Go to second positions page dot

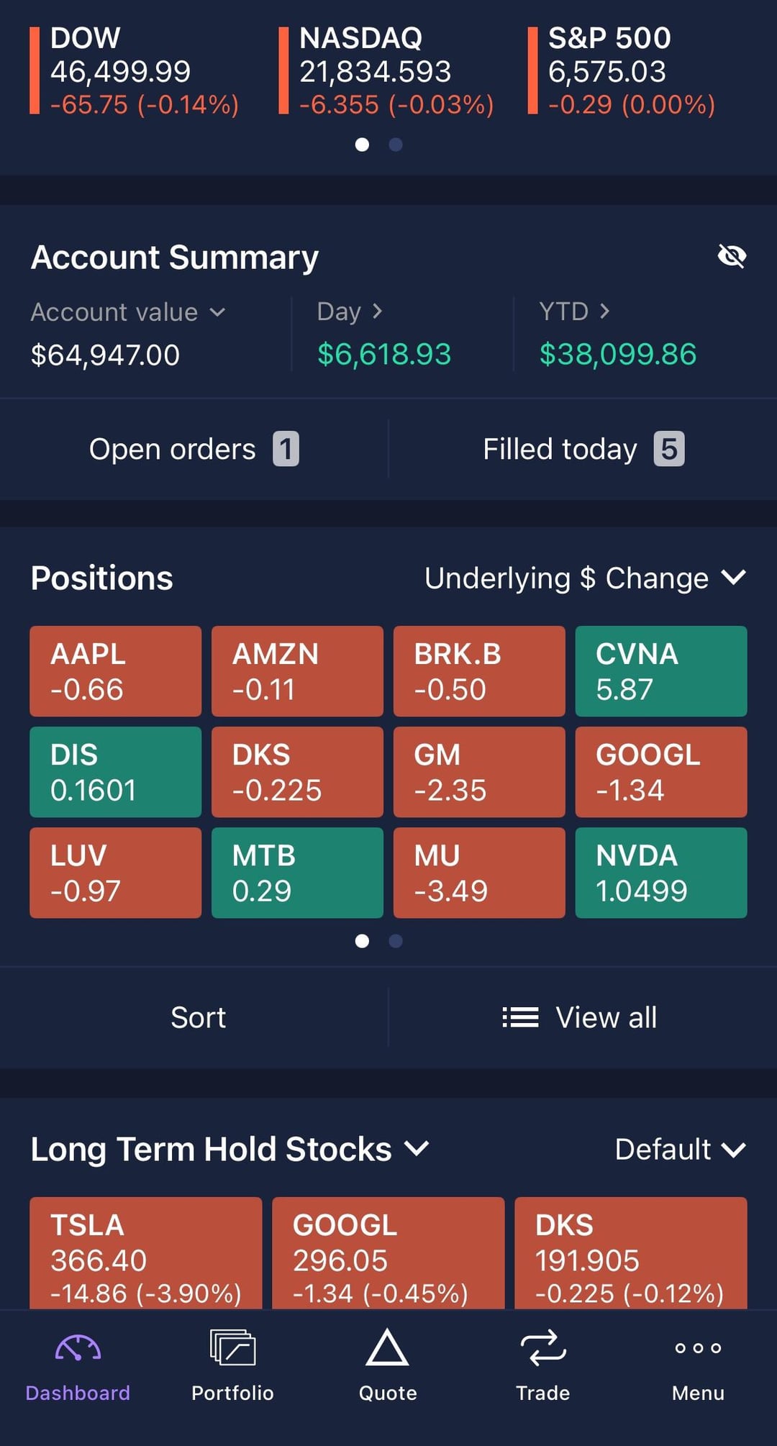[x=395, y=941]
